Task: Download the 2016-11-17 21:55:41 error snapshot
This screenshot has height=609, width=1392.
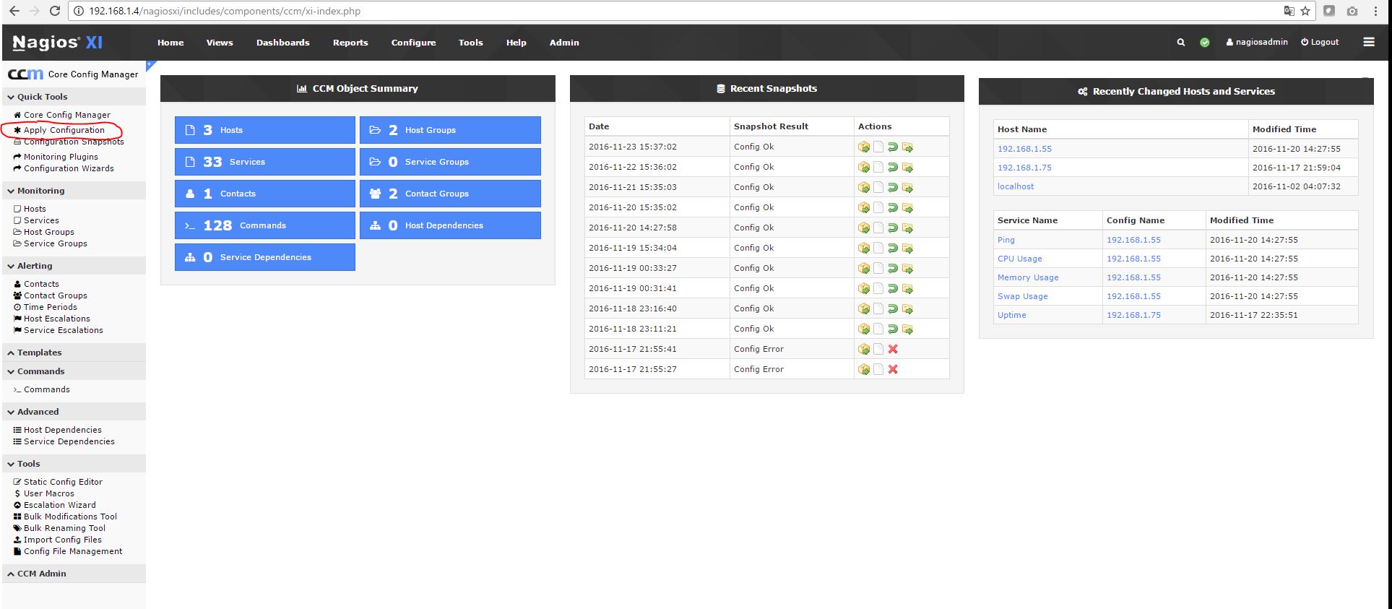Action: (x=864, y=349)
